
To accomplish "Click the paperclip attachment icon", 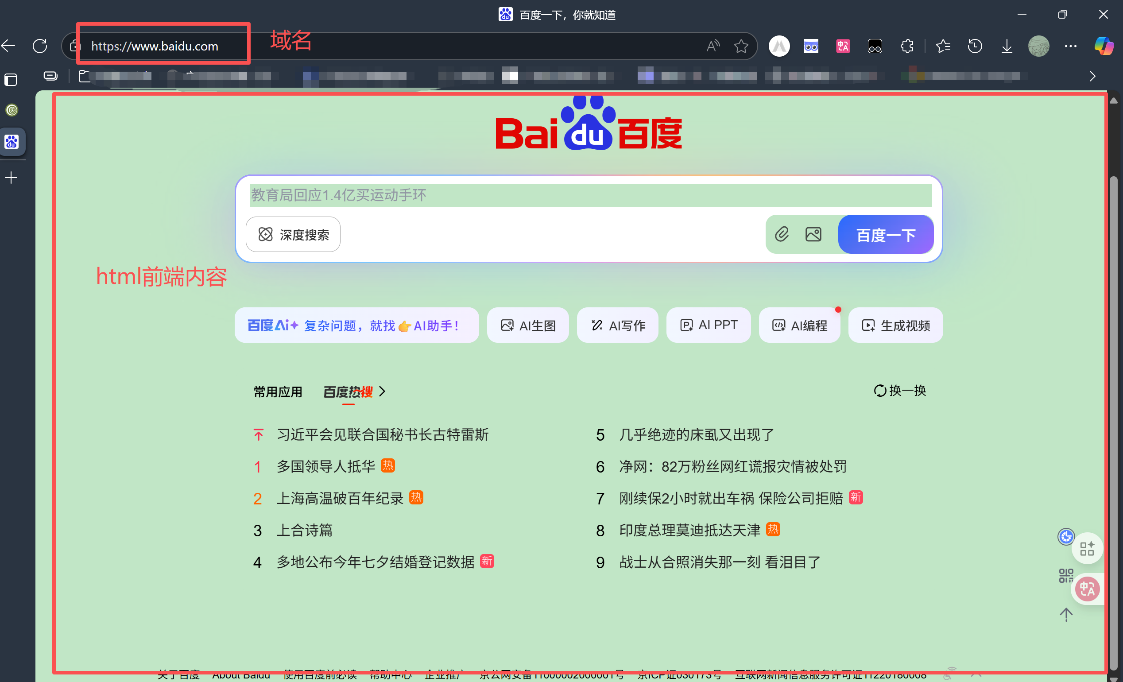I will click(x=782, y=234).
